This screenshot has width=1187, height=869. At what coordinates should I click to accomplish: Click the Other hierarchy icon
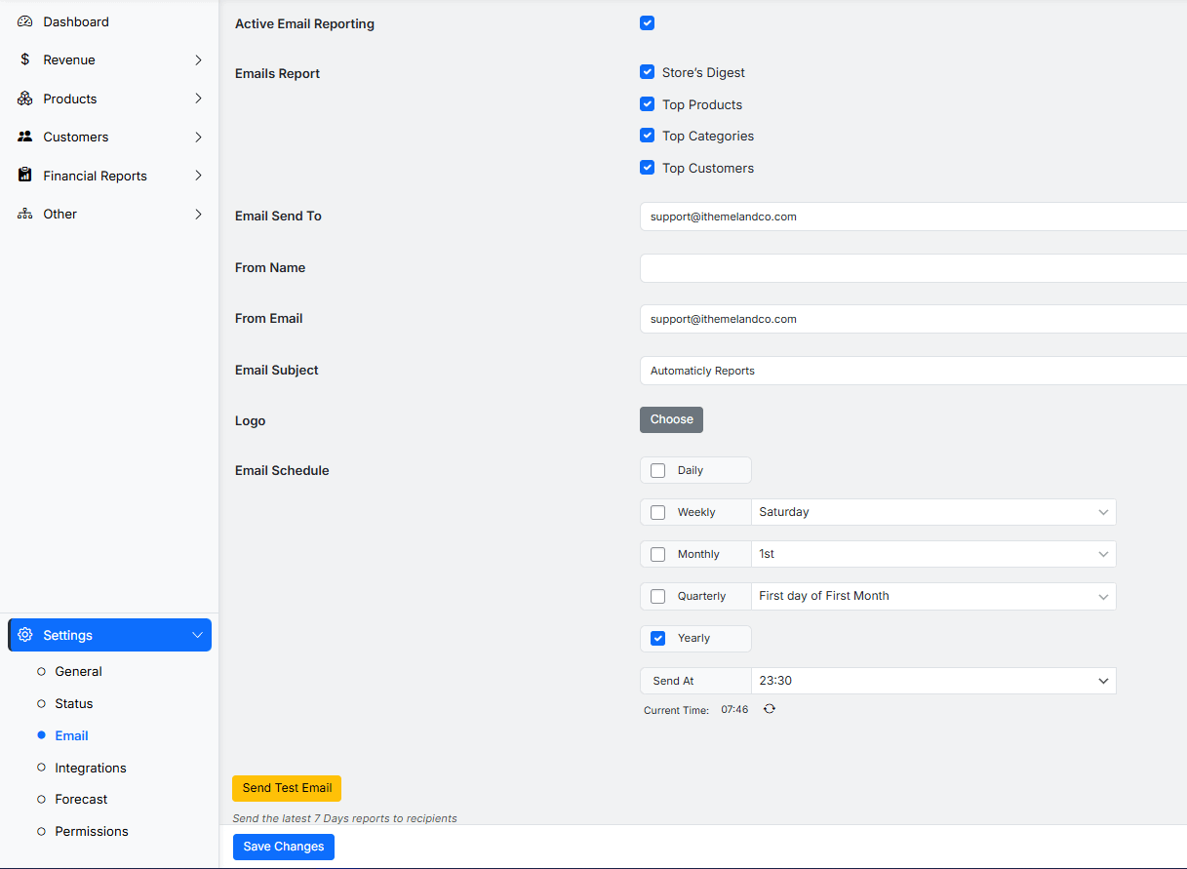click(x=25, y=214)
